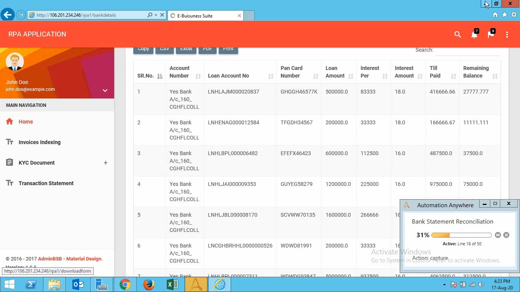Expand the KYC Document submenu
The width and height of the screenshot is (520, 292).
105,163
